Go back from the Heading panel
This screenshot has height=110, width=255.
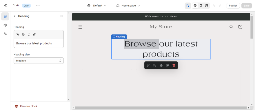pyautogui.click(x=15, y=16)
